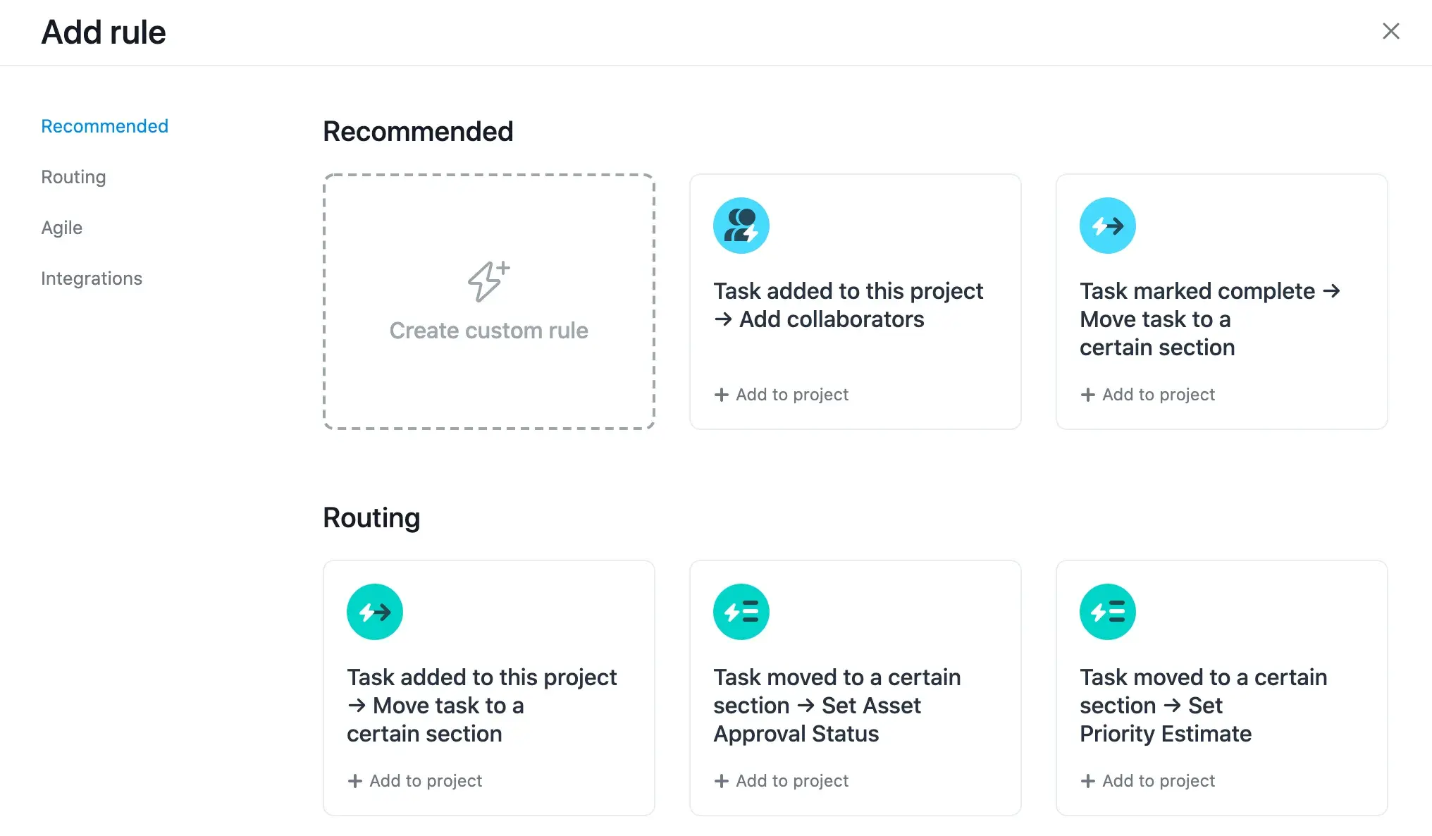Click the asset approval status icon
Screen dimensions: 1432x836
pos(741,611)
